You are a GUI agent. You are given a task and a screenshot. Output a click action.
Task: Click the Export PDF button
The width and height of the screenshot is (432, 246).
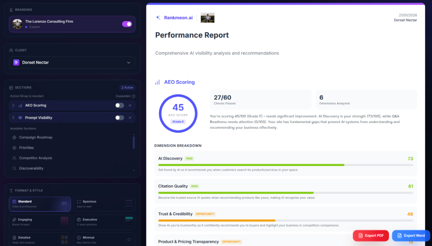[370, 235]
